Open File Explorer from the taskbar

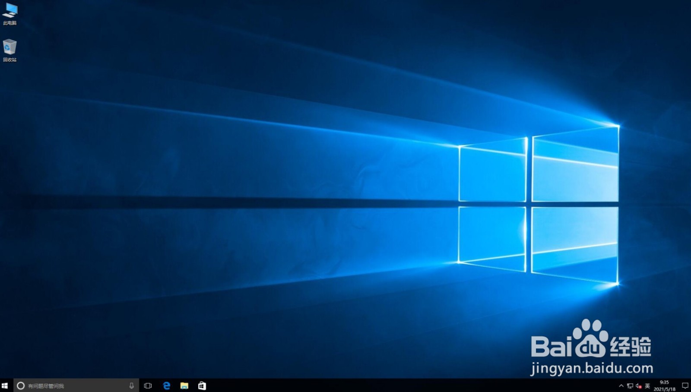[x=184, y=386]
